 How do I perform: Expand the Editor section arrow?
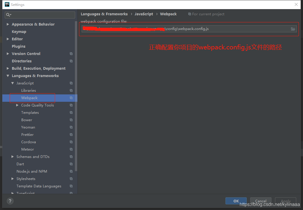8,39
